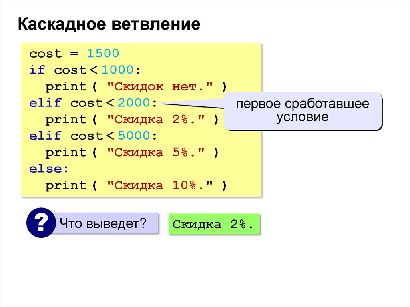This screenshot has width=410, height=307.
Task: Click the green 'Скидка 2%.' answer box
Action: (214, 224)
